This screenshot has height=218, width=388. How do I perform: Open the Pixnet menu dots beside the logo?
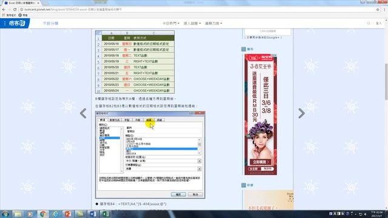tap(4, 23)
